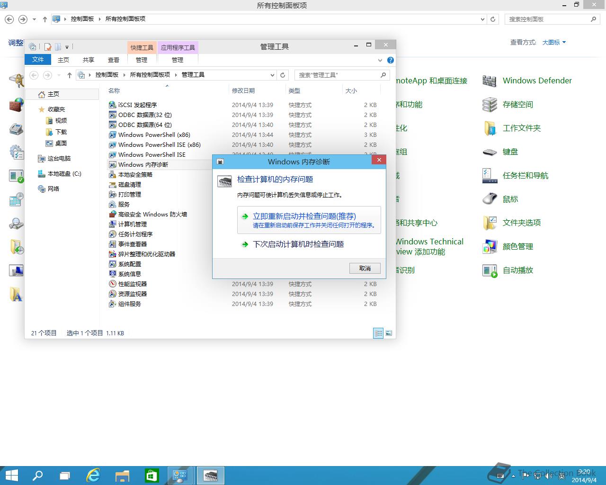Select the 本地安全策略 icon
This screenshot has width=606, height=485.
click(x=112, y=174)
